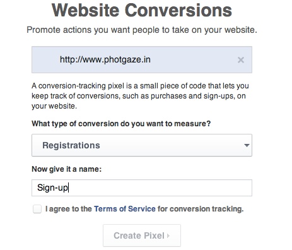Click the Registrations dropdown caret arrow
This screenshot has width=292, height=250.
pyautogui.click(x=247, y=145)
